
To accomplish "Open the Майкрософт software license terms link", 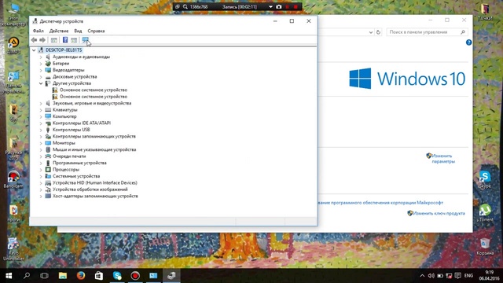I will coord(380,203).
